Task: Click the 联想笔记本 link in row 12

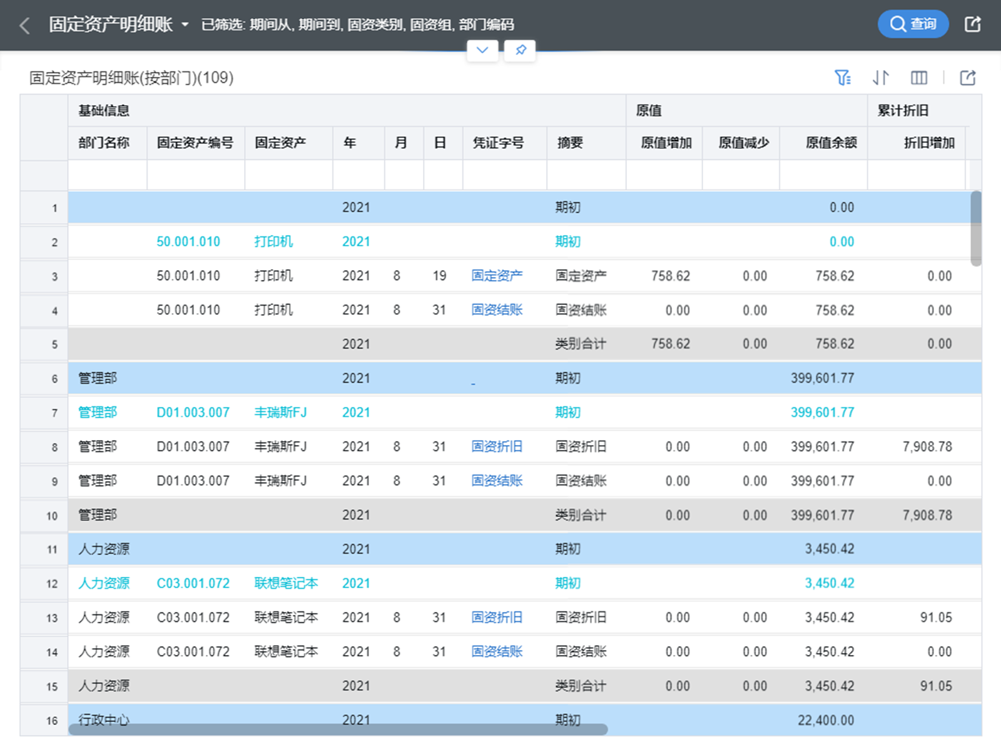Action: point(287,584)
